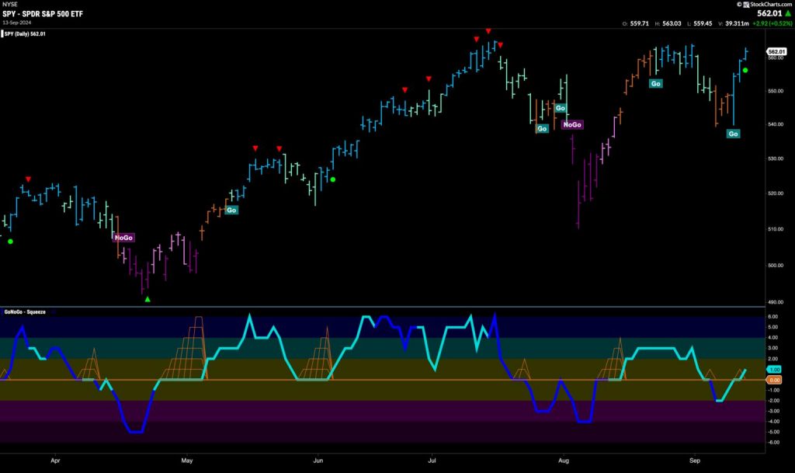Click the May label on time axis
The height and width of the screenshot is (473, 795).
click(187, 461)
